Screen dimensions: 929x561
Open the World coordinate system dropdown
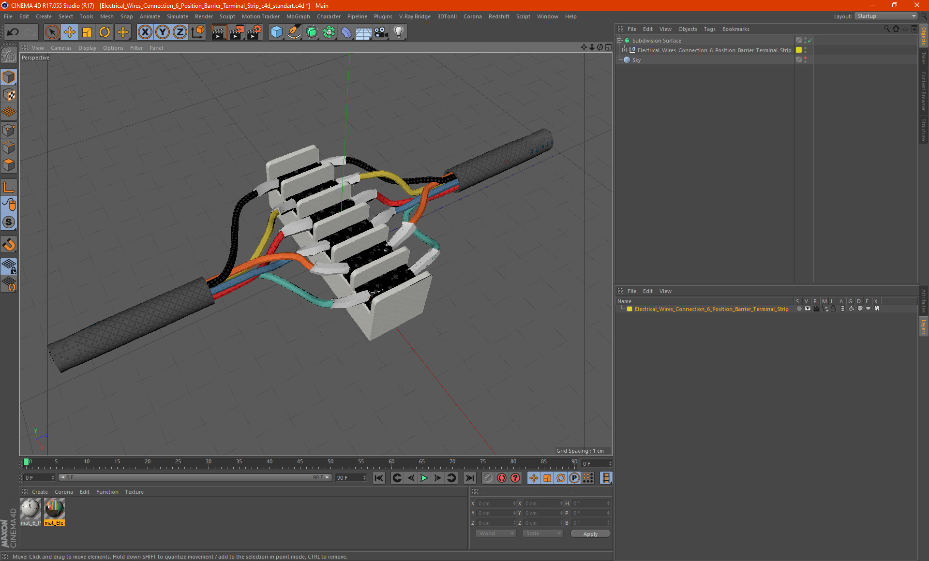point(496,533)
